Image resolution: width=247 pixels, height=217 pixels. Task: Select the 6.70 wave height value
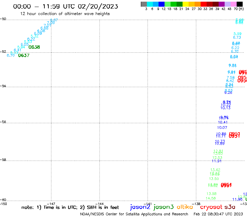click(11, 55)
